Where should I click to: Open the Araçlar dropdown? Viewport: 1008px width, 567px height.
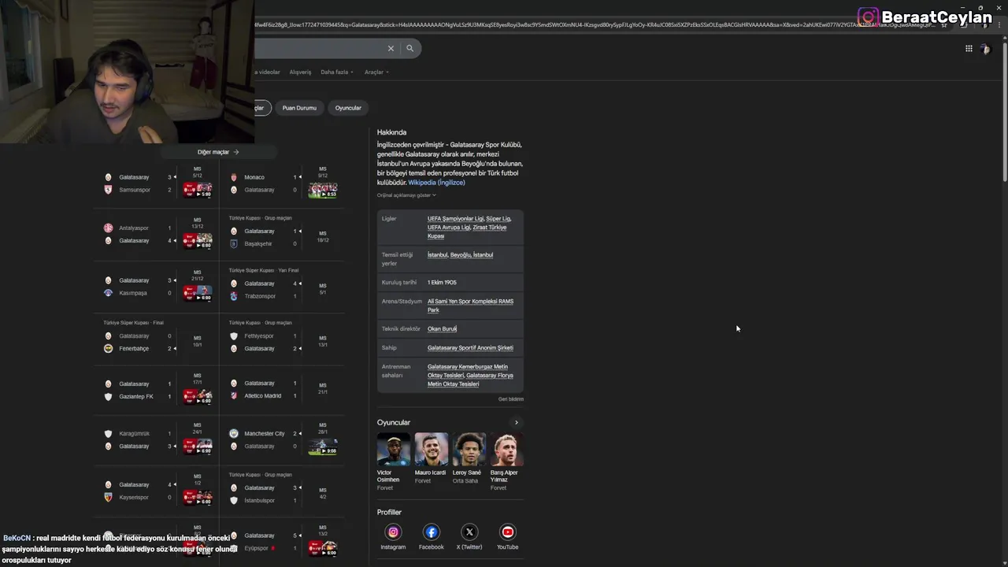point(376,72)
